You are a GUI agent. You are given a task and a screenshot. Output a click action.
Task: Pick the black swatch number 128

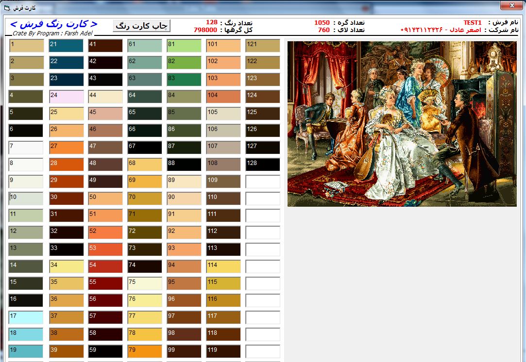click(262, 165)
